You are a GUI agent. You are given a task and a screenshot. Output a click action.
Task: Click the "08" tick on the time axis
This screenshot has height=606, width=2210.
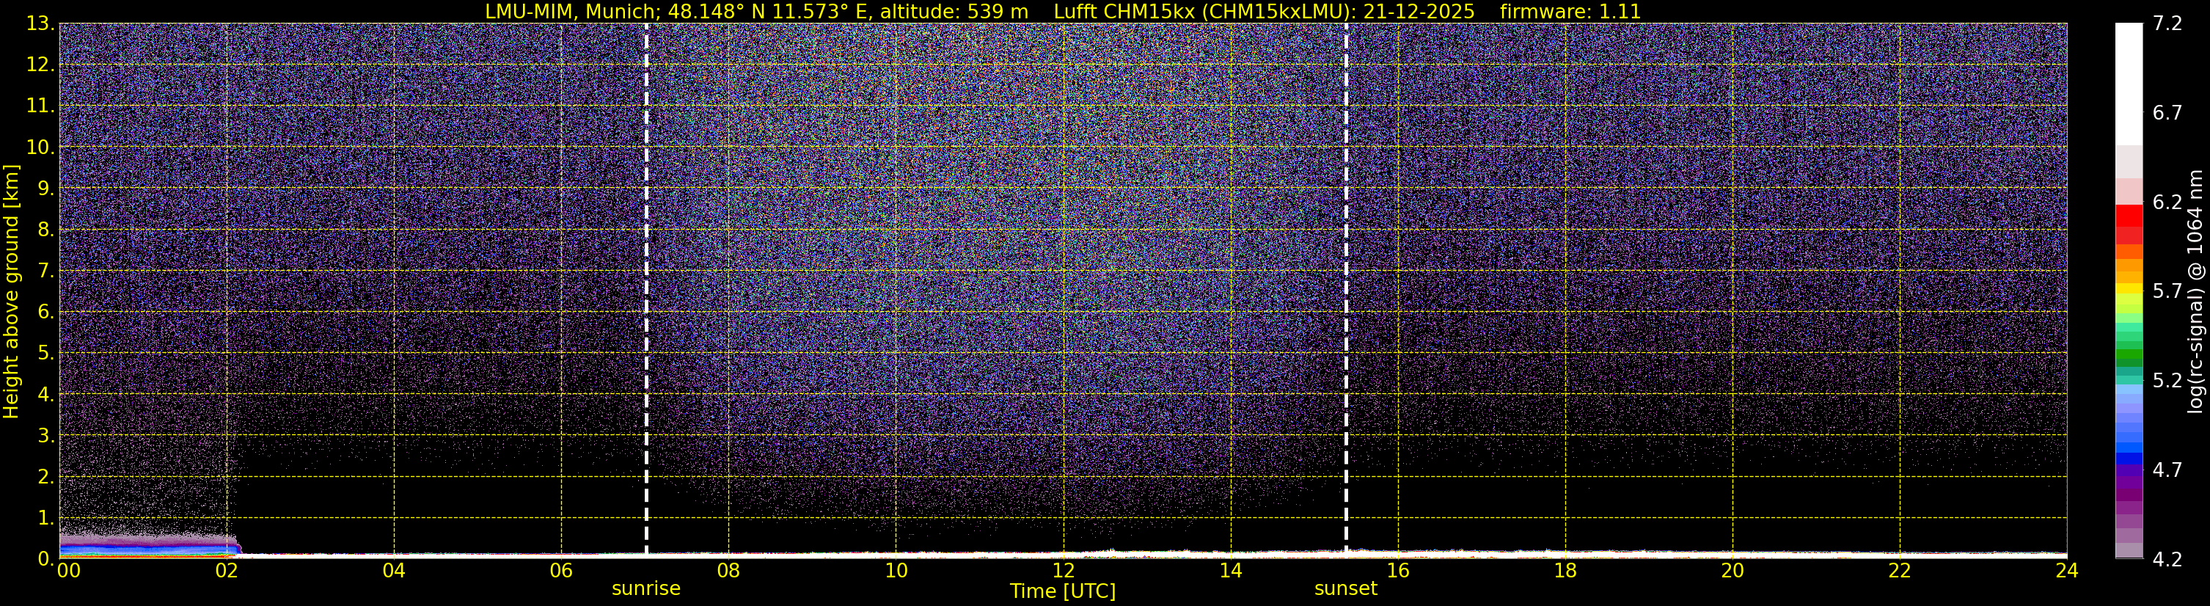click(728, 571)
